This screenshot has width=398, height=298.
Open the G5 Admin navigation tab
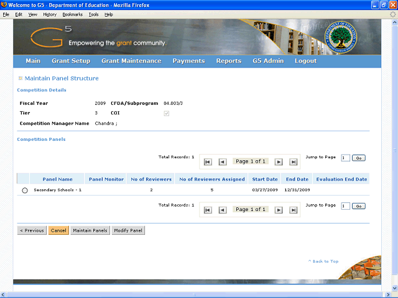pos(268,61)
